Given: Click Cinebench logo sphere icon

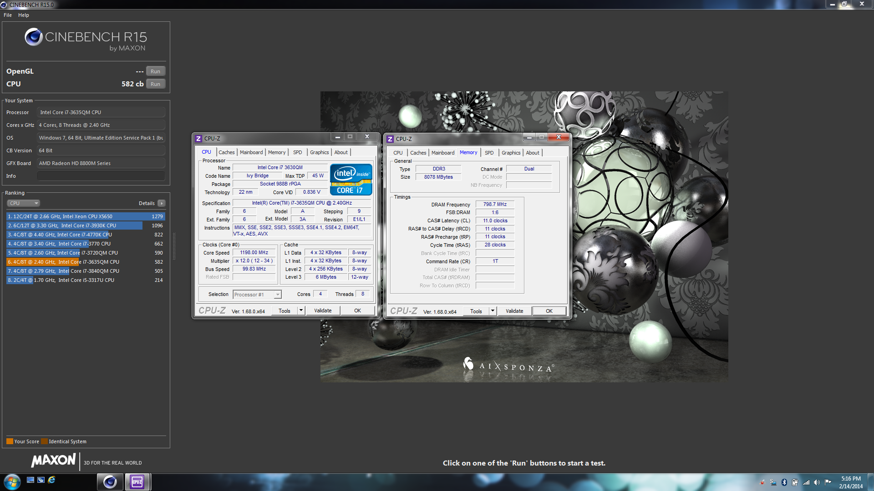Looking at the screenshot, I should tap(33, 37).
